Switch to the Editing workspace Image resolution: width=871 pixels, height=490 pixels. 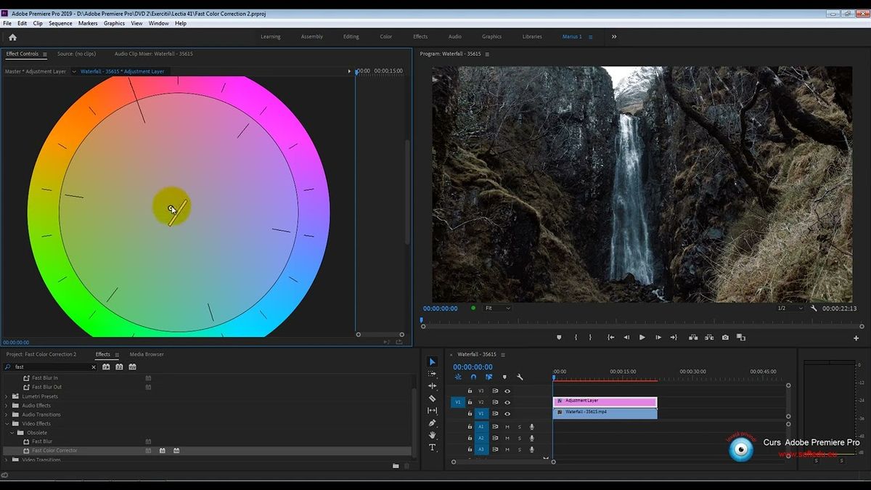click(351, 37)
